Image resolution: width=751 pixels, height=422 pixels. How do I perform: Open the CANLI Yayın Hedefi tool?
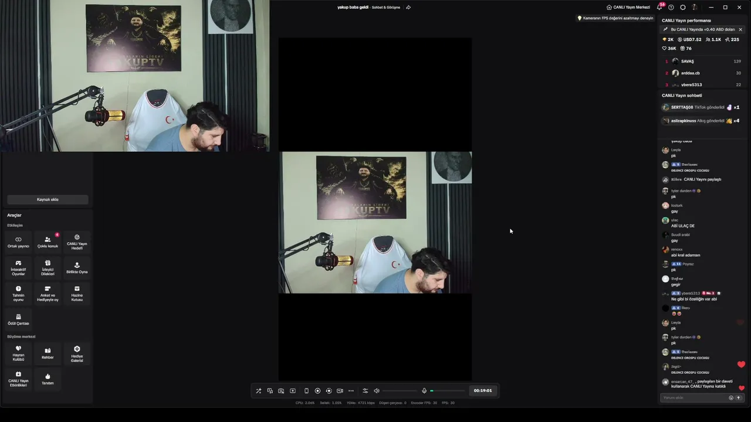(x=77, y=242)
